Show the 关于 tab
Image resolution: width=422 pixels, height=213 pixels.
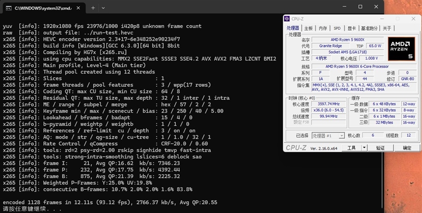(x=387, y=28)
